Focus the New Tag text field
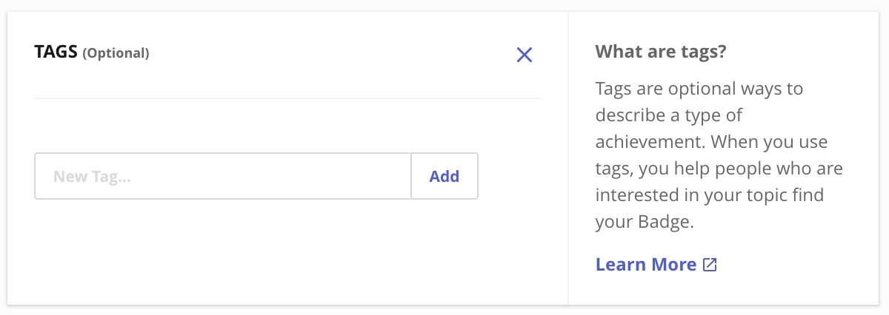 pos(222,176)
